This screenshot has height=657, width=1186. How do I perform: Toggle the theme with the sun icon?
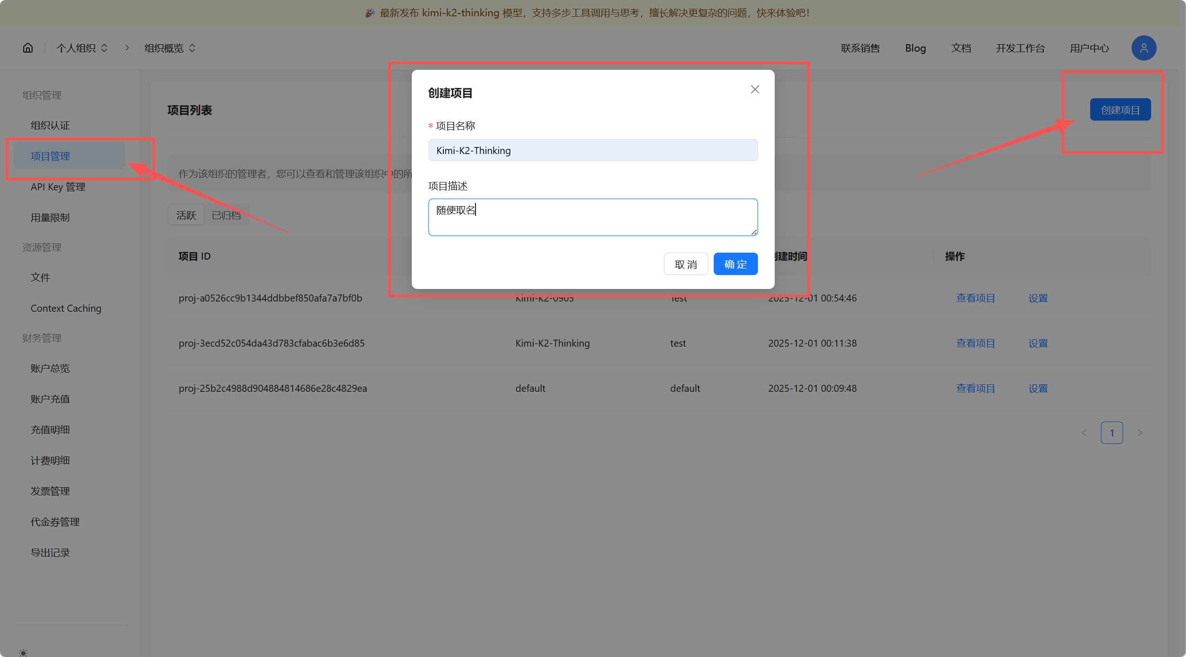22,652
